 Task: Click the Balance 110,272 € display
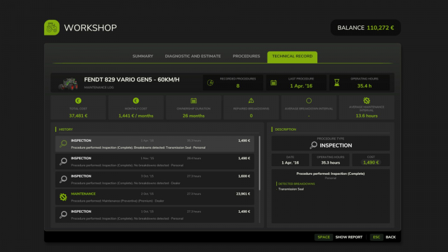pyautogui.click(x=366, y=28)
